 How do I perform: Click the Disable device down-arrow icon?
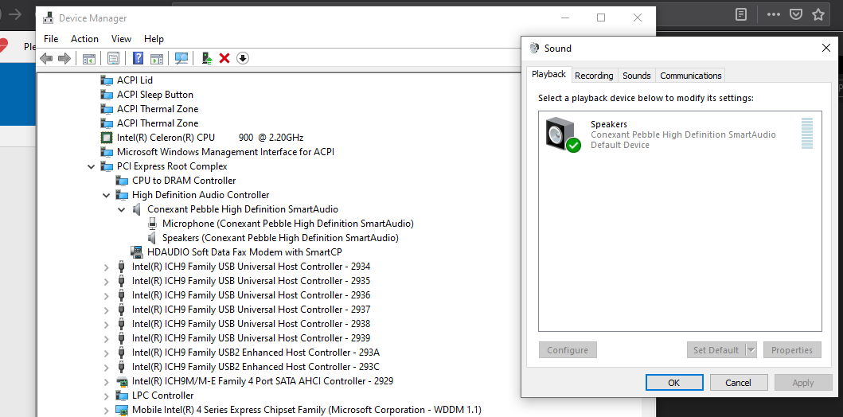click(x=243, y=58)
